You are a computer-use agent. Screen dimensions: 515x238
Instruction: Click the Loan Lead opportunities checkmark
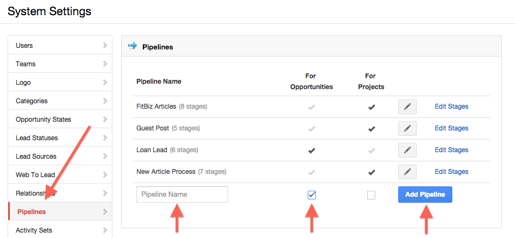point(312,150)
